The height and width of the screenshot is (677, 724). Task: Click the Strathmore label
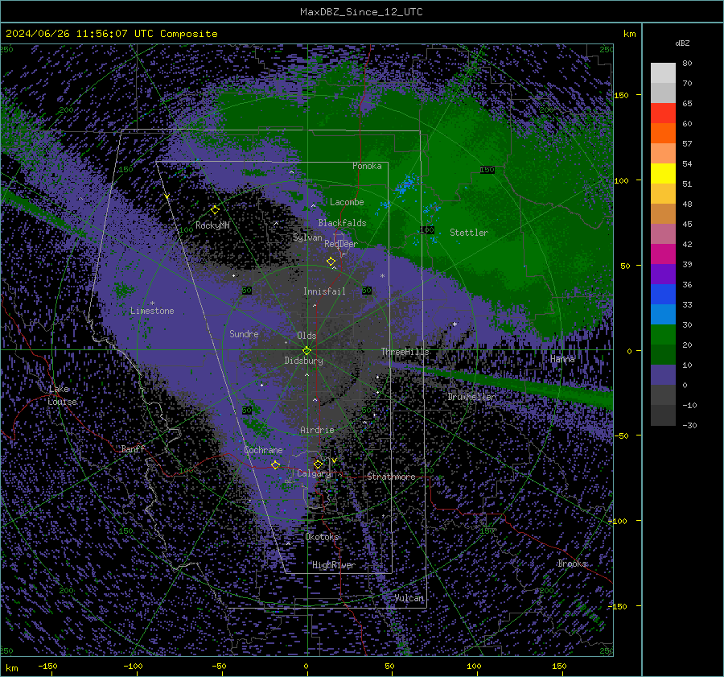[x=391, y=477]
